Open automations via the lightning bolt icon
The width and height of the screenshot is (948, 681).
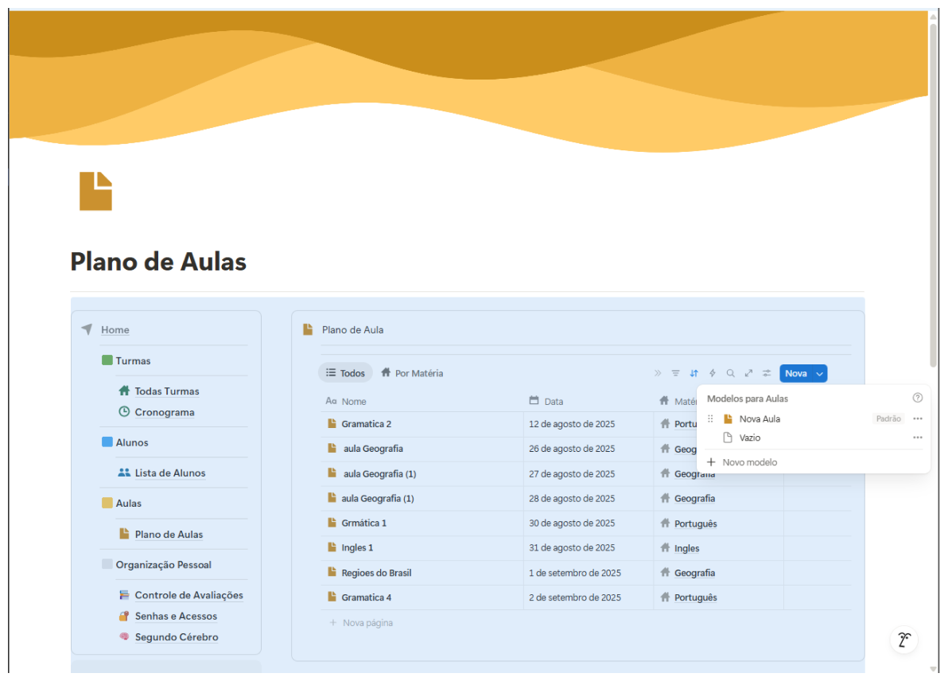tap(713, 373)
